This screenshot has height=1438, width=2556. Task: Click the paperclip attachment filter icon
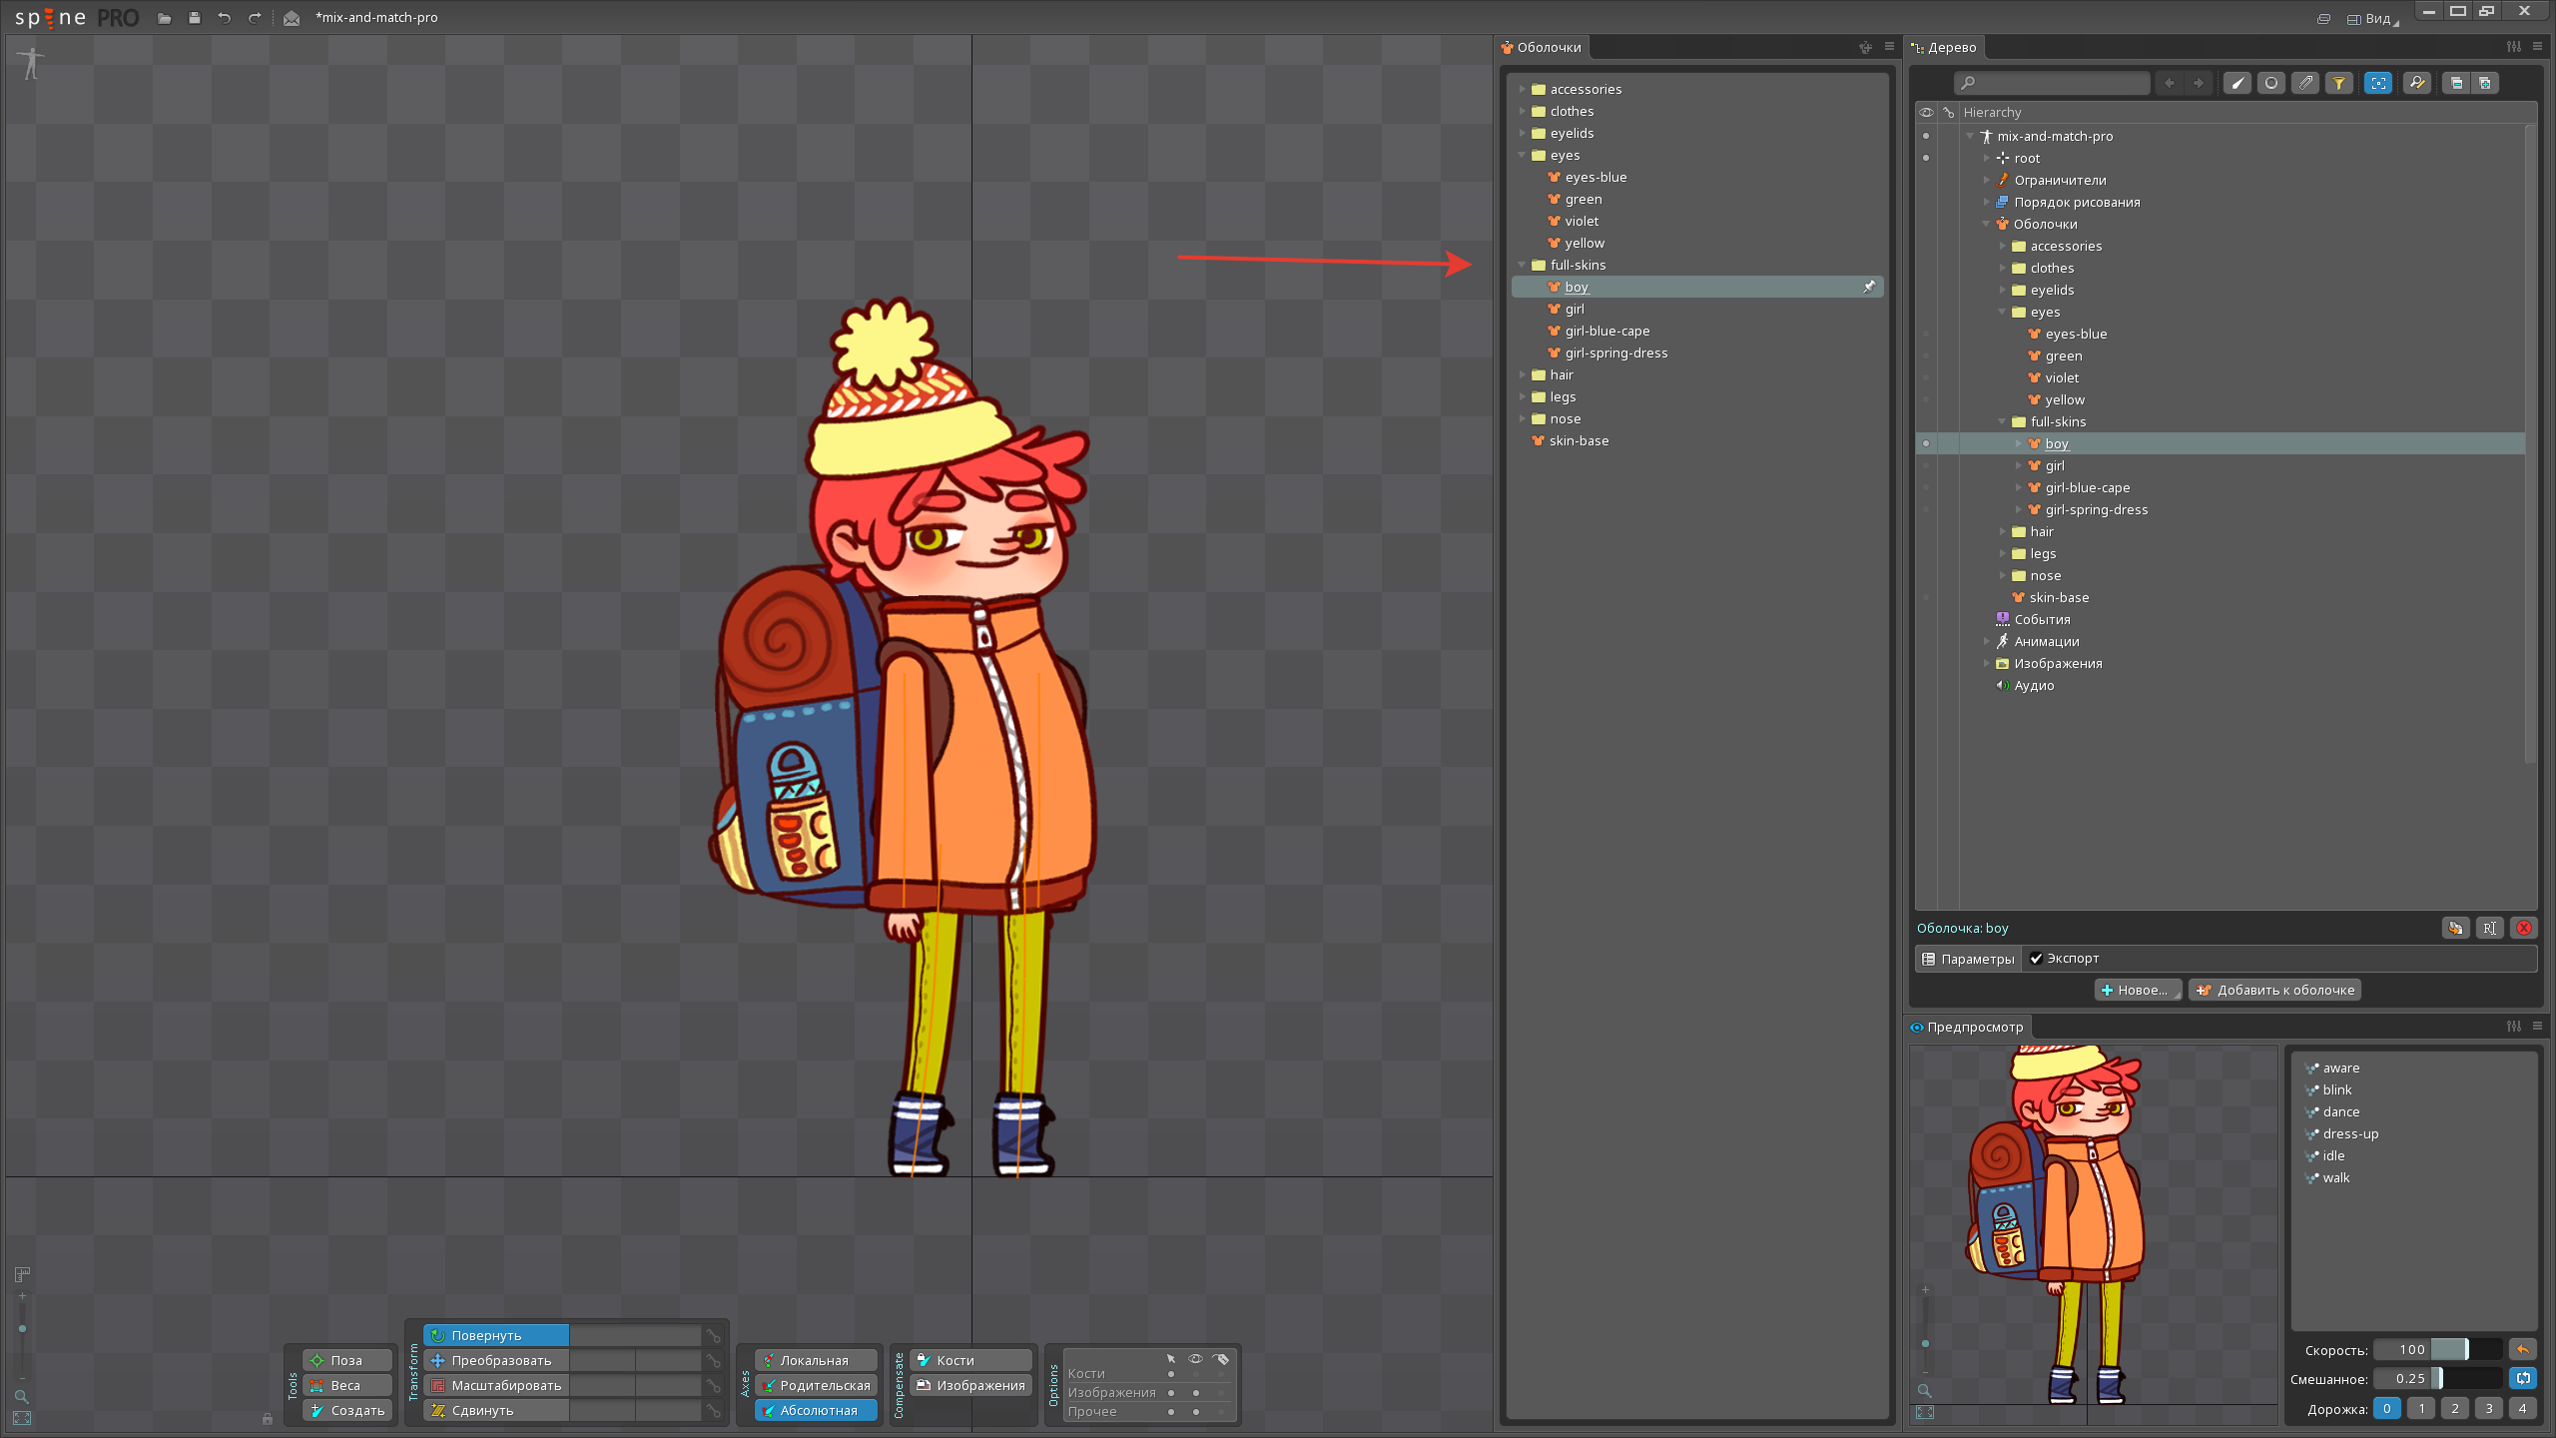tap(2304, 83)
